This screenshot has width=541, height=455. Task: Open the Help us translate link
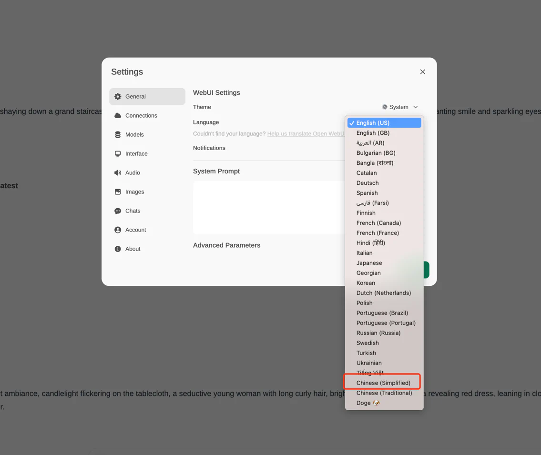pyautogui.click(x=306, y=134)
